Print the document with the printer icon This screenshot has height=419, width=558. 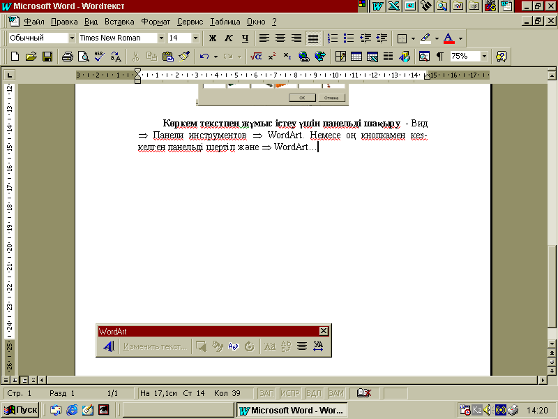[x=67, y=57]
